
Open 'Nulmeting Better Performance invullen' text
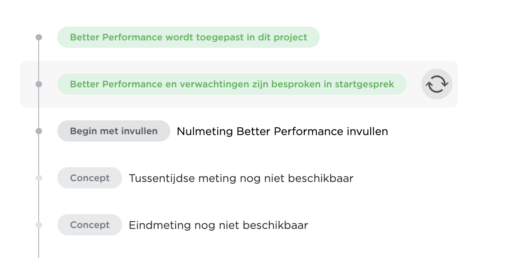pos(282,131)
